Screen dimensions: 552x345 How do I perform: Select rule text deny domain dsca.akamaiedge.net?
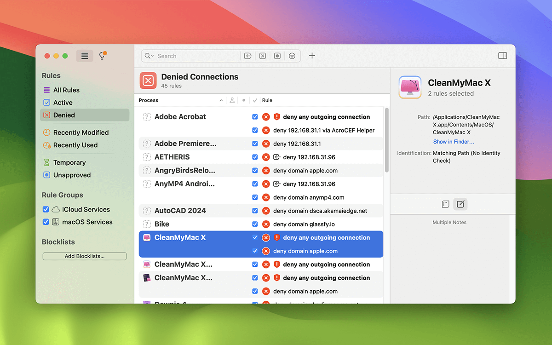coord(320,211)
